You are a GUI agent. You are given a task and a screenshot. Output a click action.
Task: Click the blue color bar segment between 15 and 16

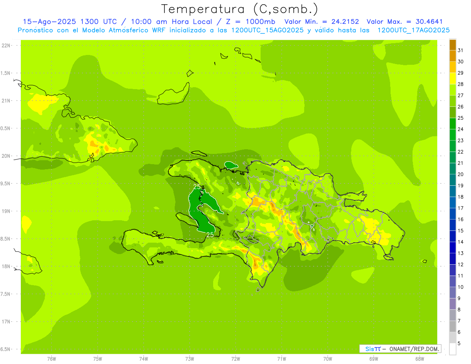click(453, 225)
